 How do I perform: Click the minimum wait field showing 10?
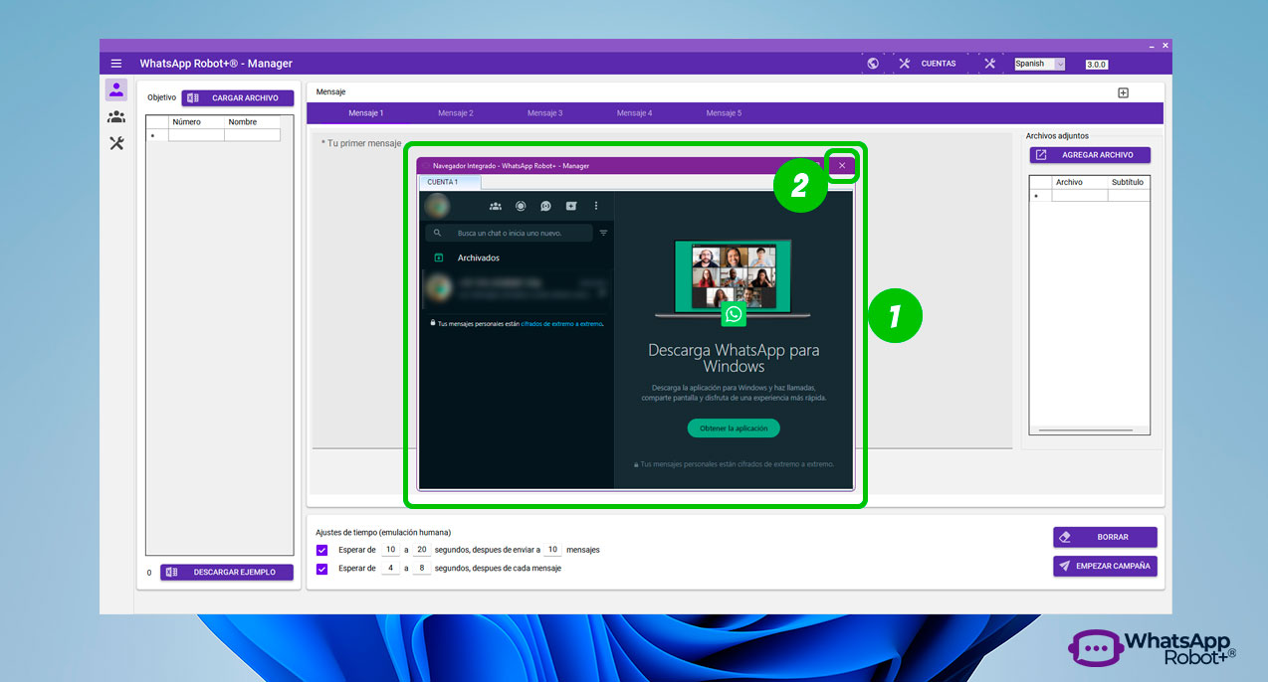[391, 550]
